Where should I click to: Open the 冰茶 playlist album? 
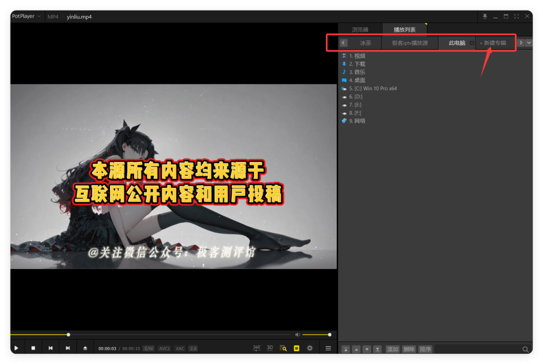(x=366, y=43)
